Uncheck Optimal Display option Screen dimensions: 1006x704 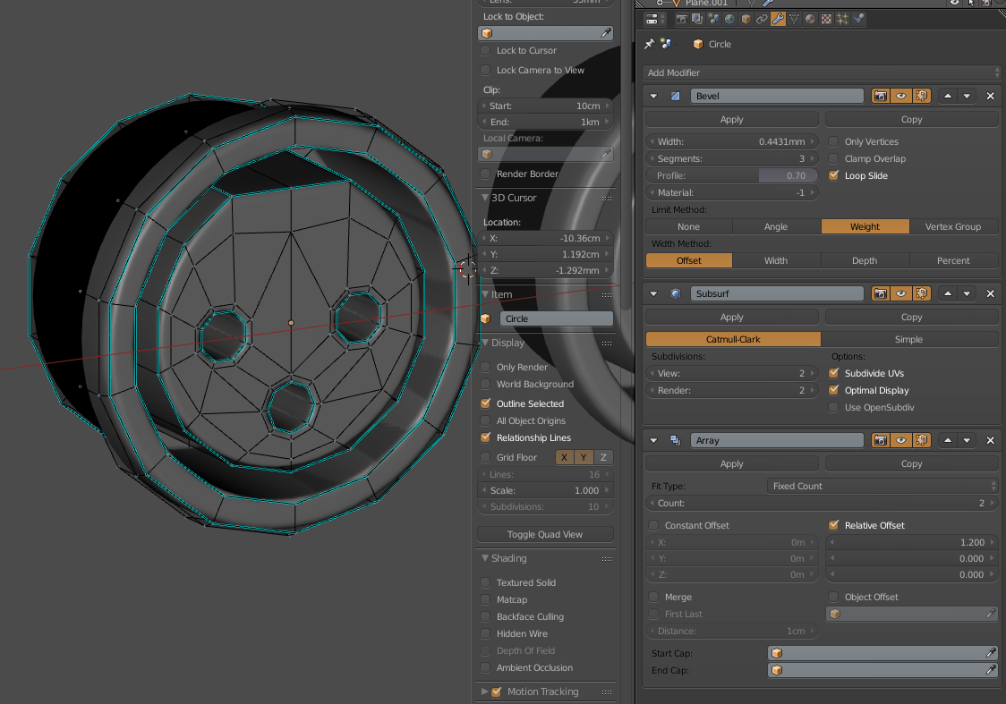pos(833,390)
